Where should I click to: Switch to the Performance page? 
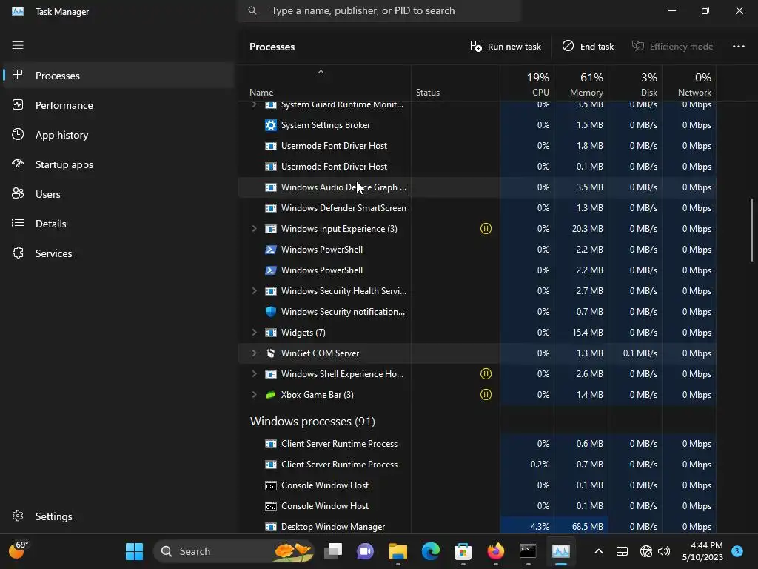(118, 105)
